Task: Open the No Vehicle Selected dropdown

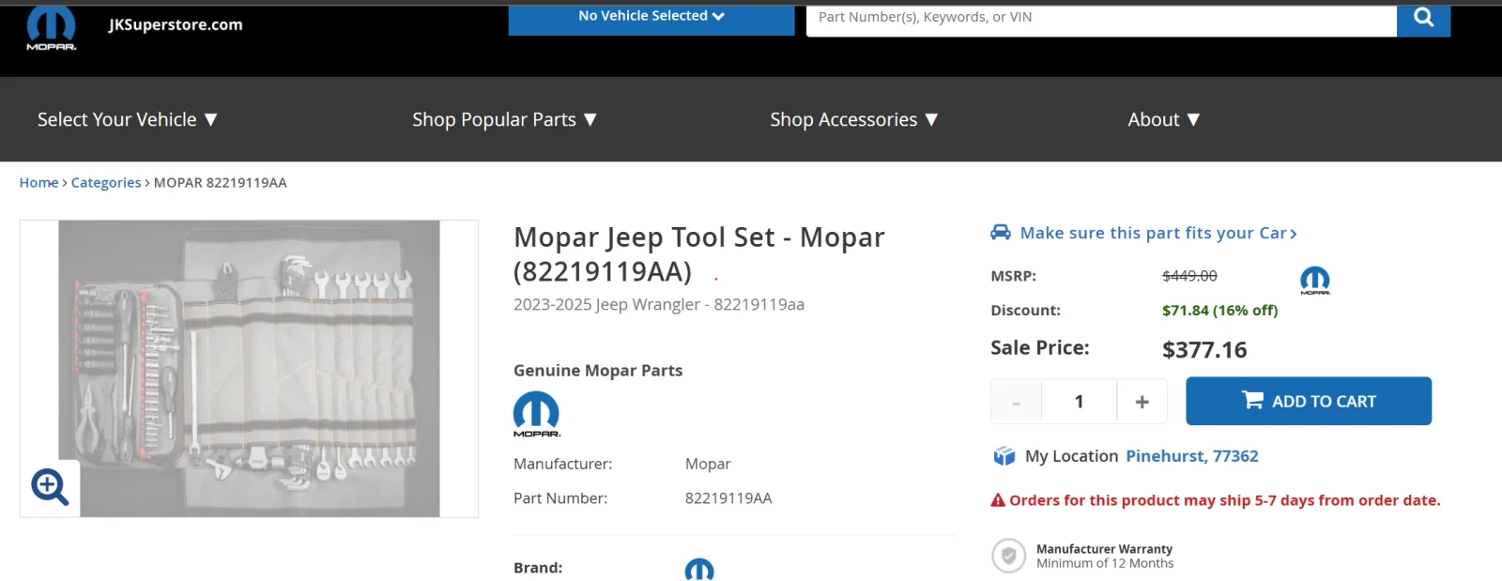Action: click(651, 18)
